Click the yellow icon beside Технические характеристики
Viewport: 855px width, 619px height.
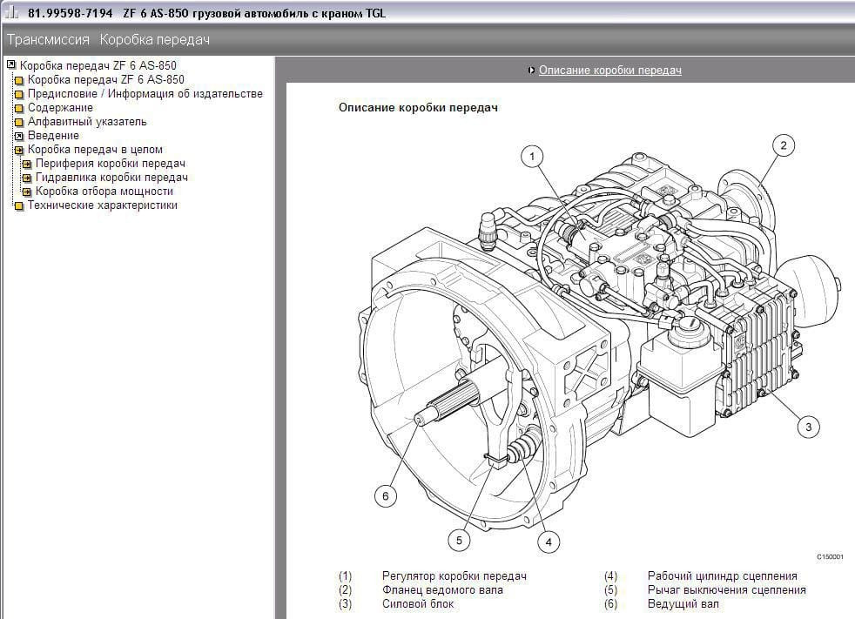click(19, 206)
